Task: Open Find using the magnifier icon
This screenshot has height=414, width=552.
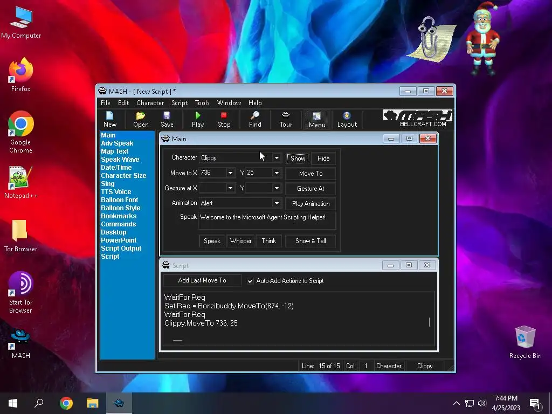Action: tap(255, 119)
